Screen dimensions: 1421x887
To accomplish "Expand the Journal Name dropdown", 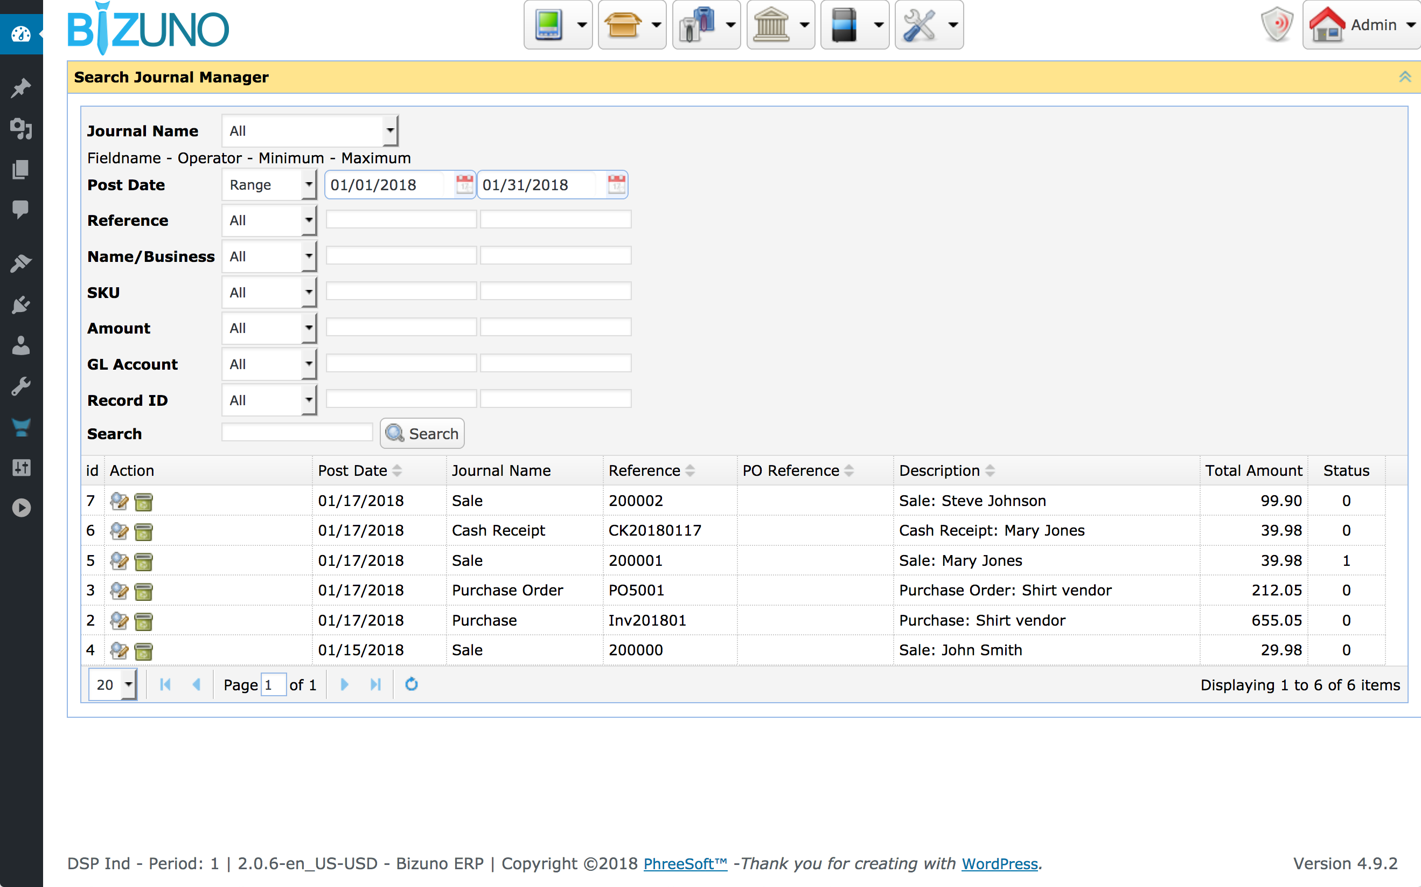I will coord(390,131).
